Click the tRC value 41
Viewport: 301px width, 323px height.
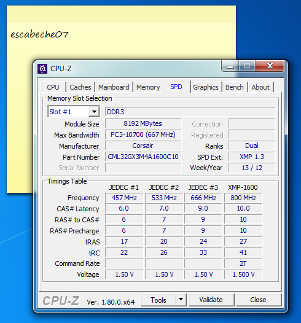(x=243, y=252)
